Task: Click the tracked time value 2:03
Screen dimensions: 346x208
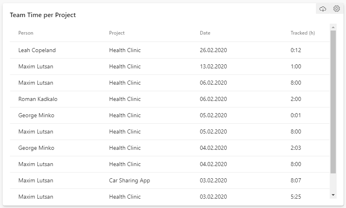Action: click(296, 148)
